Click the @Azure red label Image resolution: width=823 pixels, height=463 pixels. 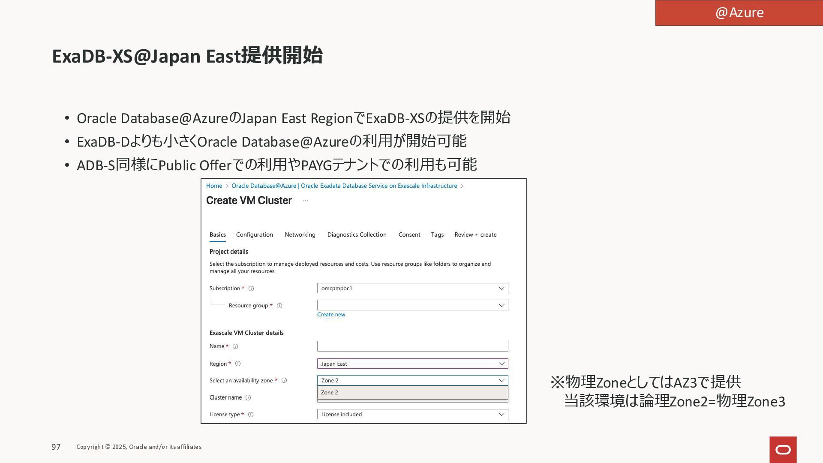point(739,13)
